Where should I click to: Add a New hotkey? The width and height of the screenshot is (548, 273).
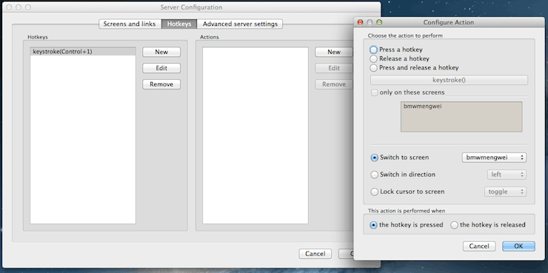[161, 52]
